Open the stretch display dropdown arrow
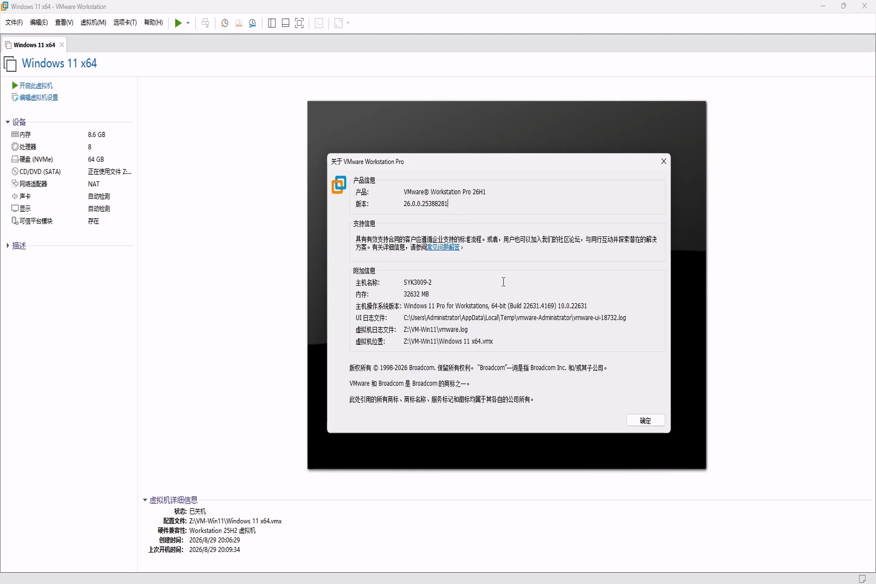This screenshot has width=876, height=584. click(348, 23)
